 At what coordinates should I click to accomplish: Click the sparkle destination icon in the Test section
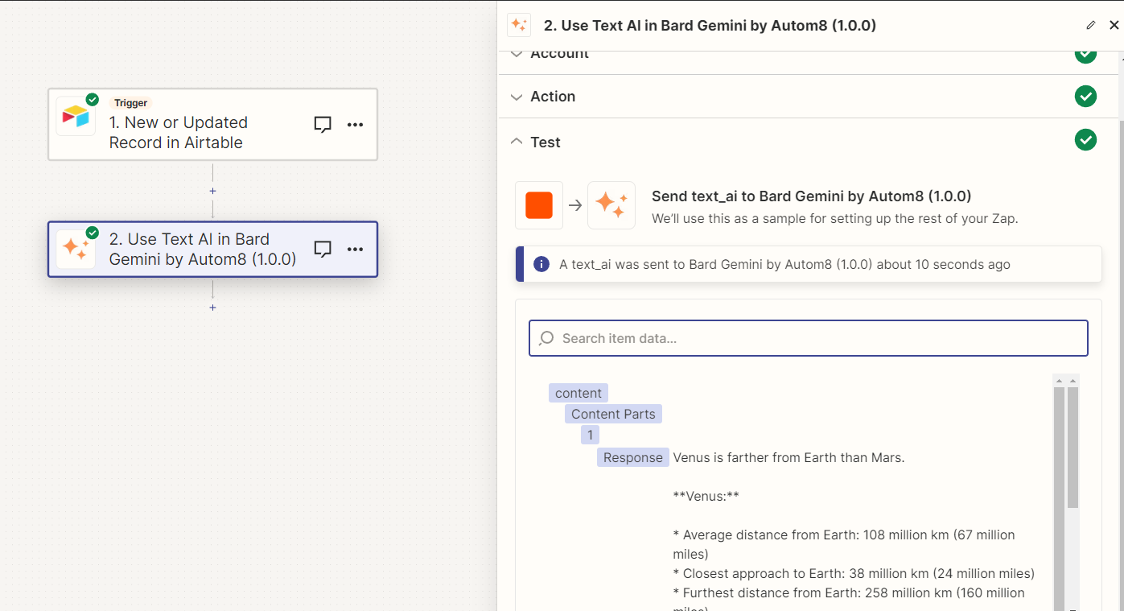pos(611,205)
